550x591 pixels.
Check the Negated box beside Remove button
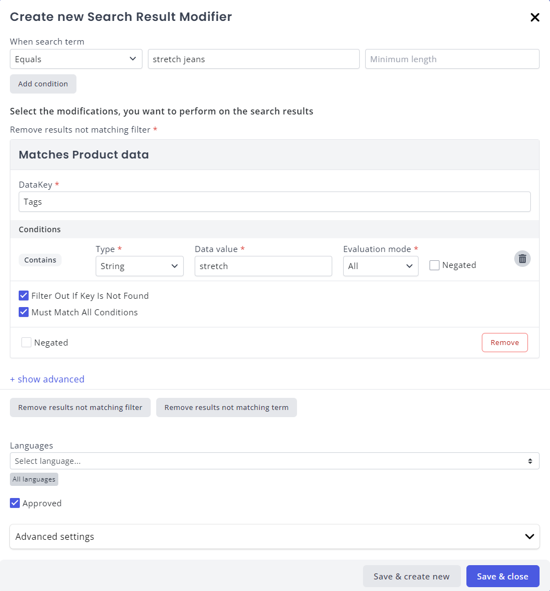tap(26, 342)
